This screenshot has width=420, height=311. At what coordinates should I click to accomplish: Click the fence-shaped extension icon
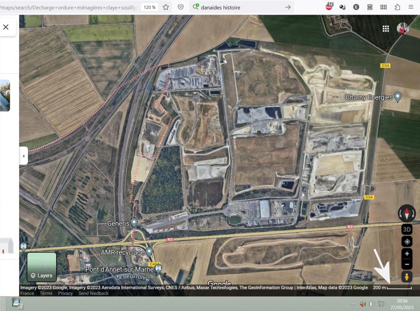(x=384, y=7)
